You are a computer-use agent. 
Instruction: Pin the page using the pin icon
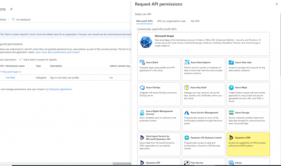(11, 9)
